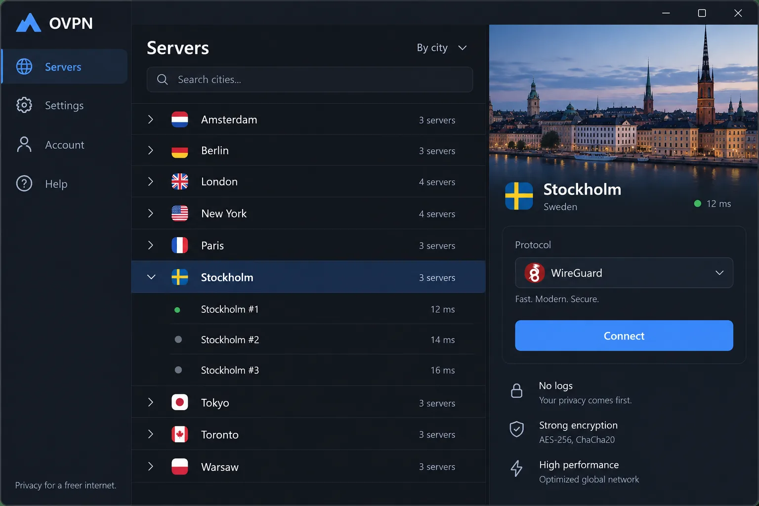This screenshot has height=506, width=759.
Task: Open the Help sidebar section
Action: (65, 184)
